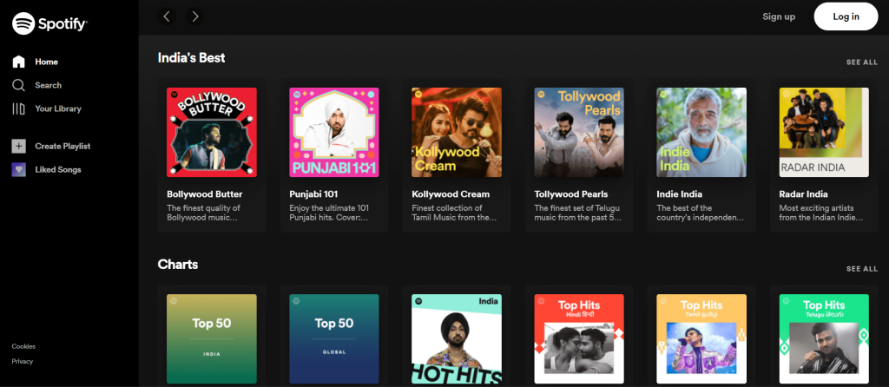Open the Home menu item
The width and height of the screenshot is (889, 387).
coord(47,62)
